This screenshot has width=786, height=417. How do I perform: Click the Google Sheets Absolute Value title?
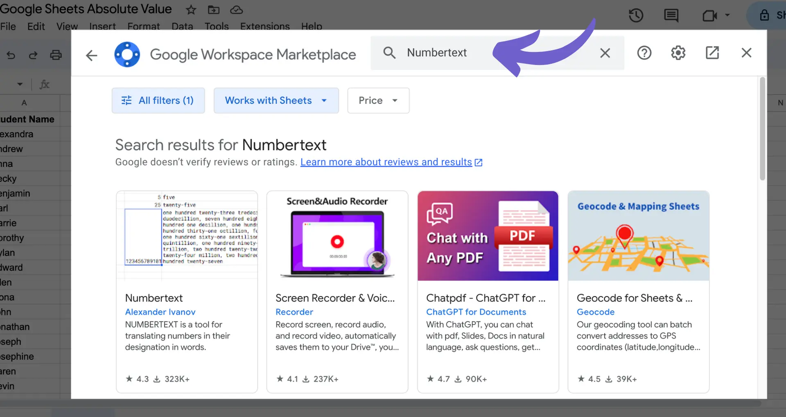(86, 9)
